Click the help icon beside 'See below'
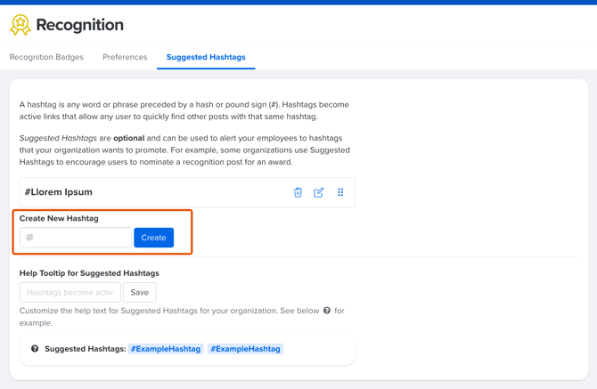The image size is (597, 389). [x=327, y=311]
